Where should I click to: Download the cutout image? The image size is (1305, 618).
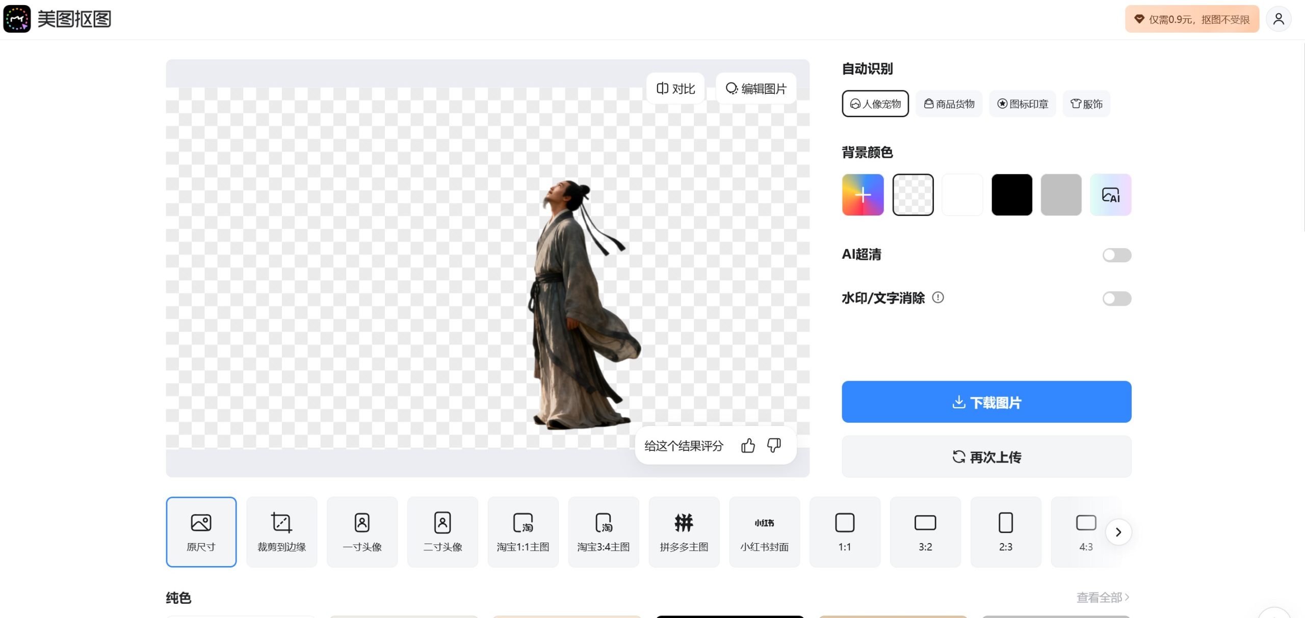(x=986, y=401)
